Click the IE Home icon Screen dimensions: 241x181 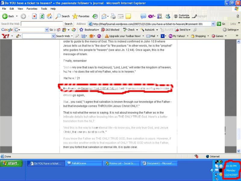[49, 16]
